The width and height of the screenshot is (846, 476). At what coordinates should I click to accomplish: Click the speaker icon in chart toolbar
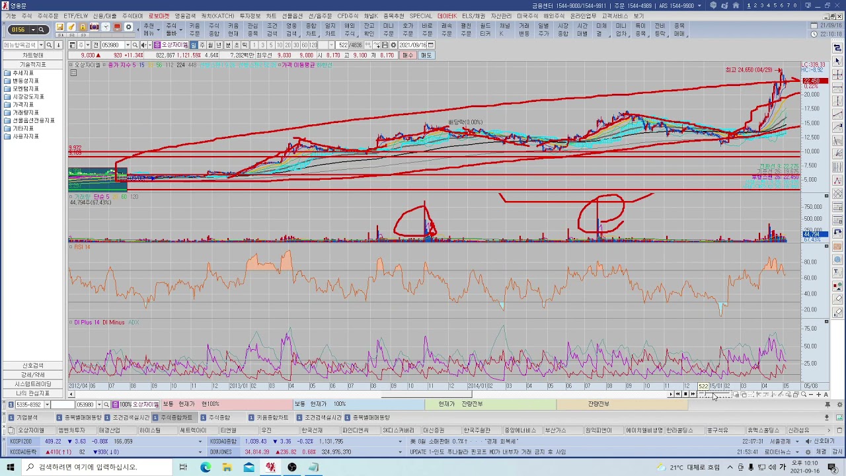(x=143, y=45)
